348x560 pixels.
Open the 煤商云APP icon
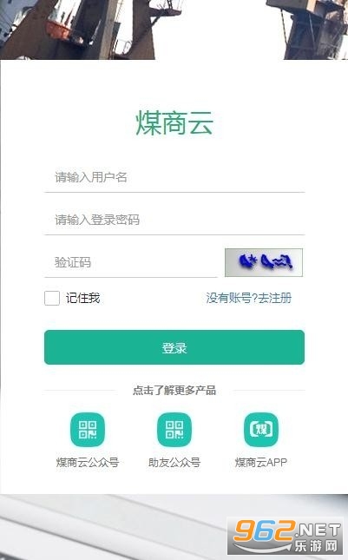[x=261, y=430]
